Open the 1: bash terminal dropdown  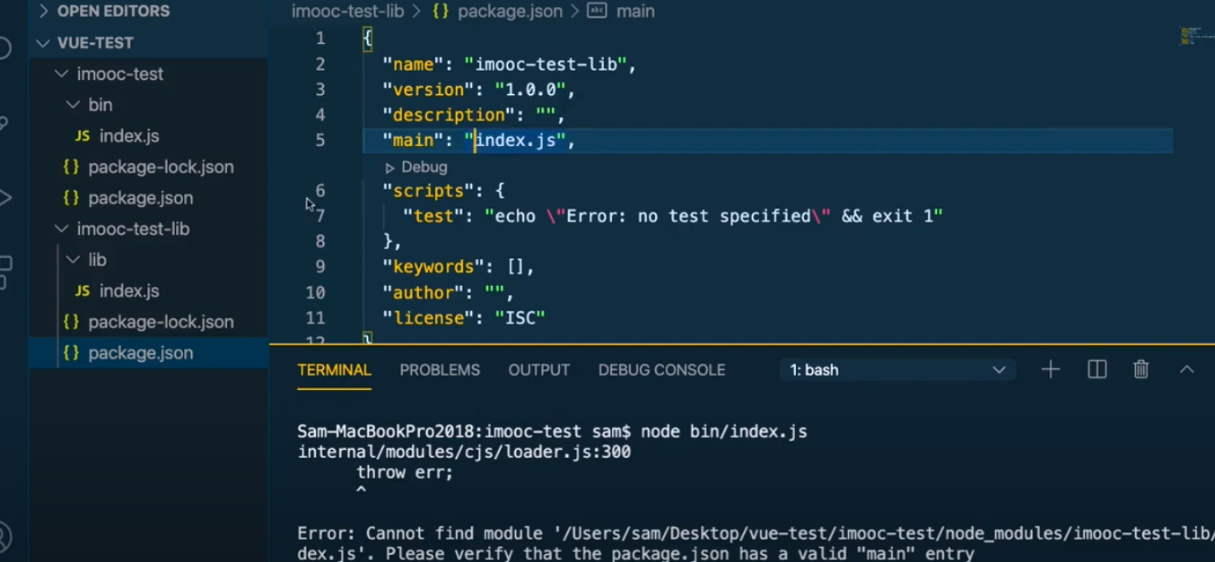[x=897, y=370]
